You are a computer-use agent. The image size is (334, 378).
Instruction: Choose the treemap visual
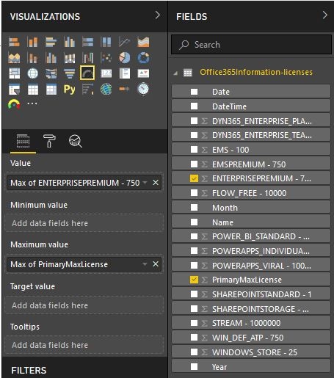coord(14,73)
